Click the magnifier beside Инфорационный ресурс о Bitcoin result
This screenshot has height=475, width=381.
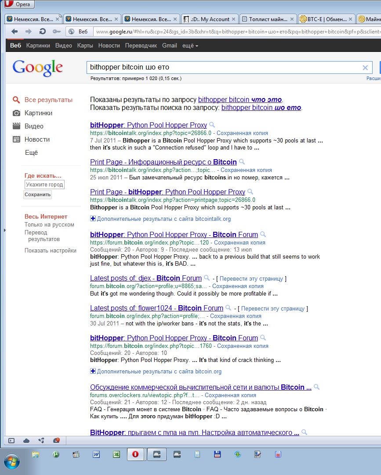point(242,162)
